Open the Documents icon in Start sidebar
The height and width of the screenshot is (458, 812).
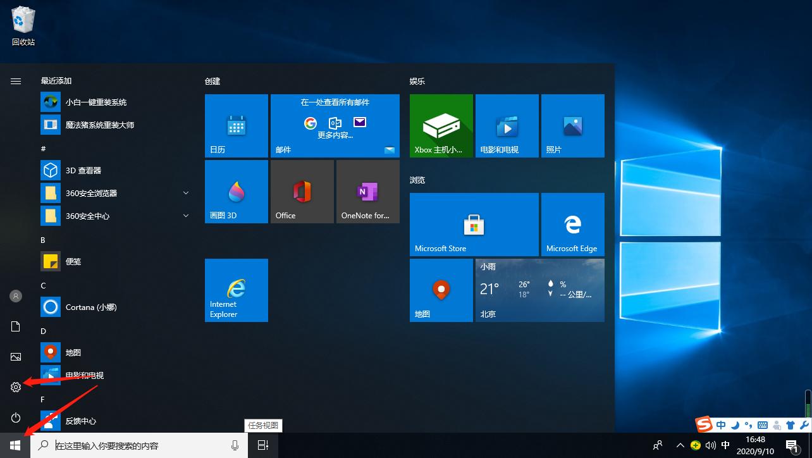pos(15,326)
